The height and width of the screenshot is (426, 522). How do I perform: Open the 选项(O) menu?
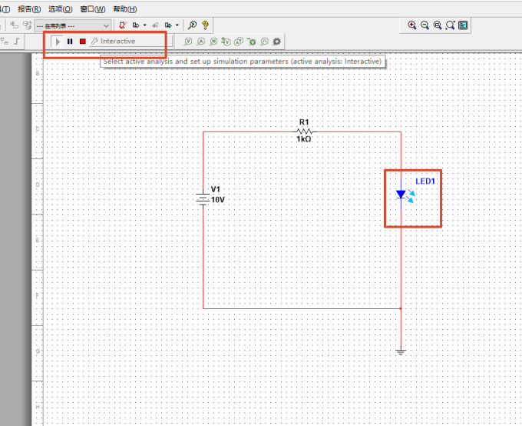click(60, 9)
